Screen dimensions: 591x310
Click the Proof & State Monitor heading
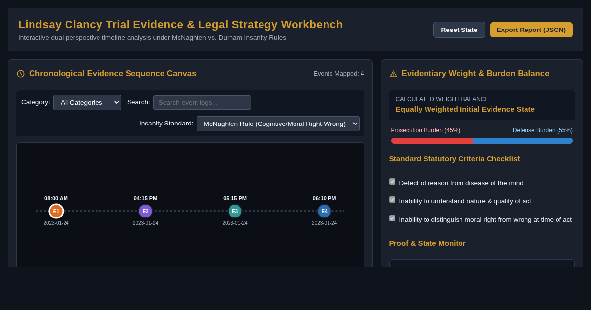point(427,243)
